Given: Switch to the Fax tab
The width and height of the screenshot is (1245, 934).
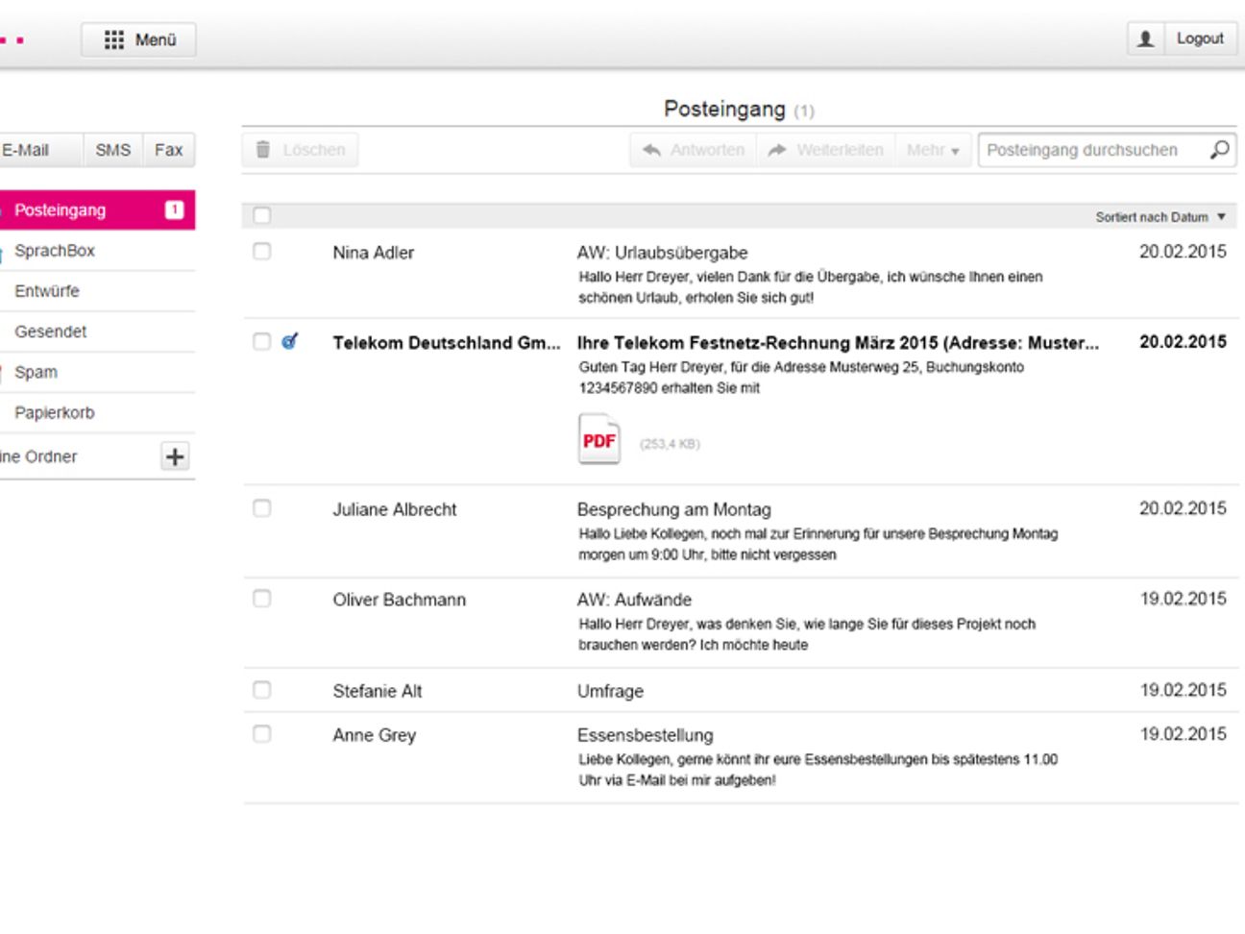Looking at the screenshot, I should tap(168, 150).
